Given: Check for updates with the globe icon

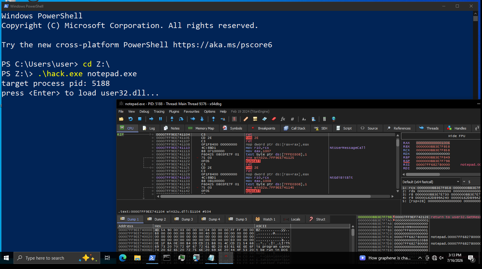Looking at the screenshot, I should click(x=334, y=119).
